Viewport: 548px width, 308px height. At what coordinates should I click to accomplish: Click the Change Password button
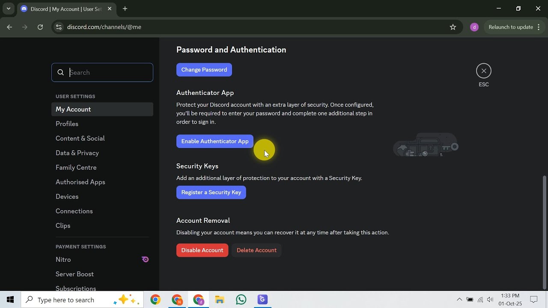click(204, 70)
